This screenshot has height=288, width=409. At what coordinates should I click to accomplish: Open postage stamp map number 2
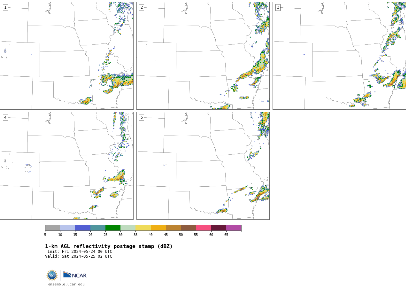[x=203, y=56]
